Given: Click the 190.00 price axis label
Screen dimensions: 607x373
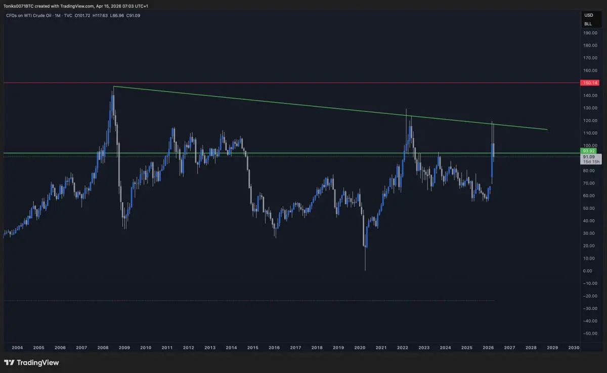Looking at the screenshot, I should 590,33.
